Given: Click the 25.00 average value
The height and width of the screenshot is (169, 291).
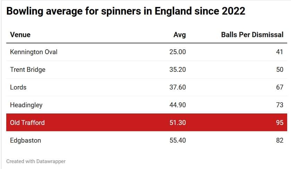Looking at the screenshot, I should pos(178,52).
